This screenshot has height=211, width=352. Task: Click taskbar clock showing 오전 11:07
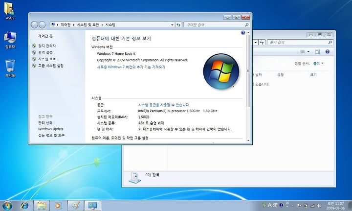[x=335, y=206]
